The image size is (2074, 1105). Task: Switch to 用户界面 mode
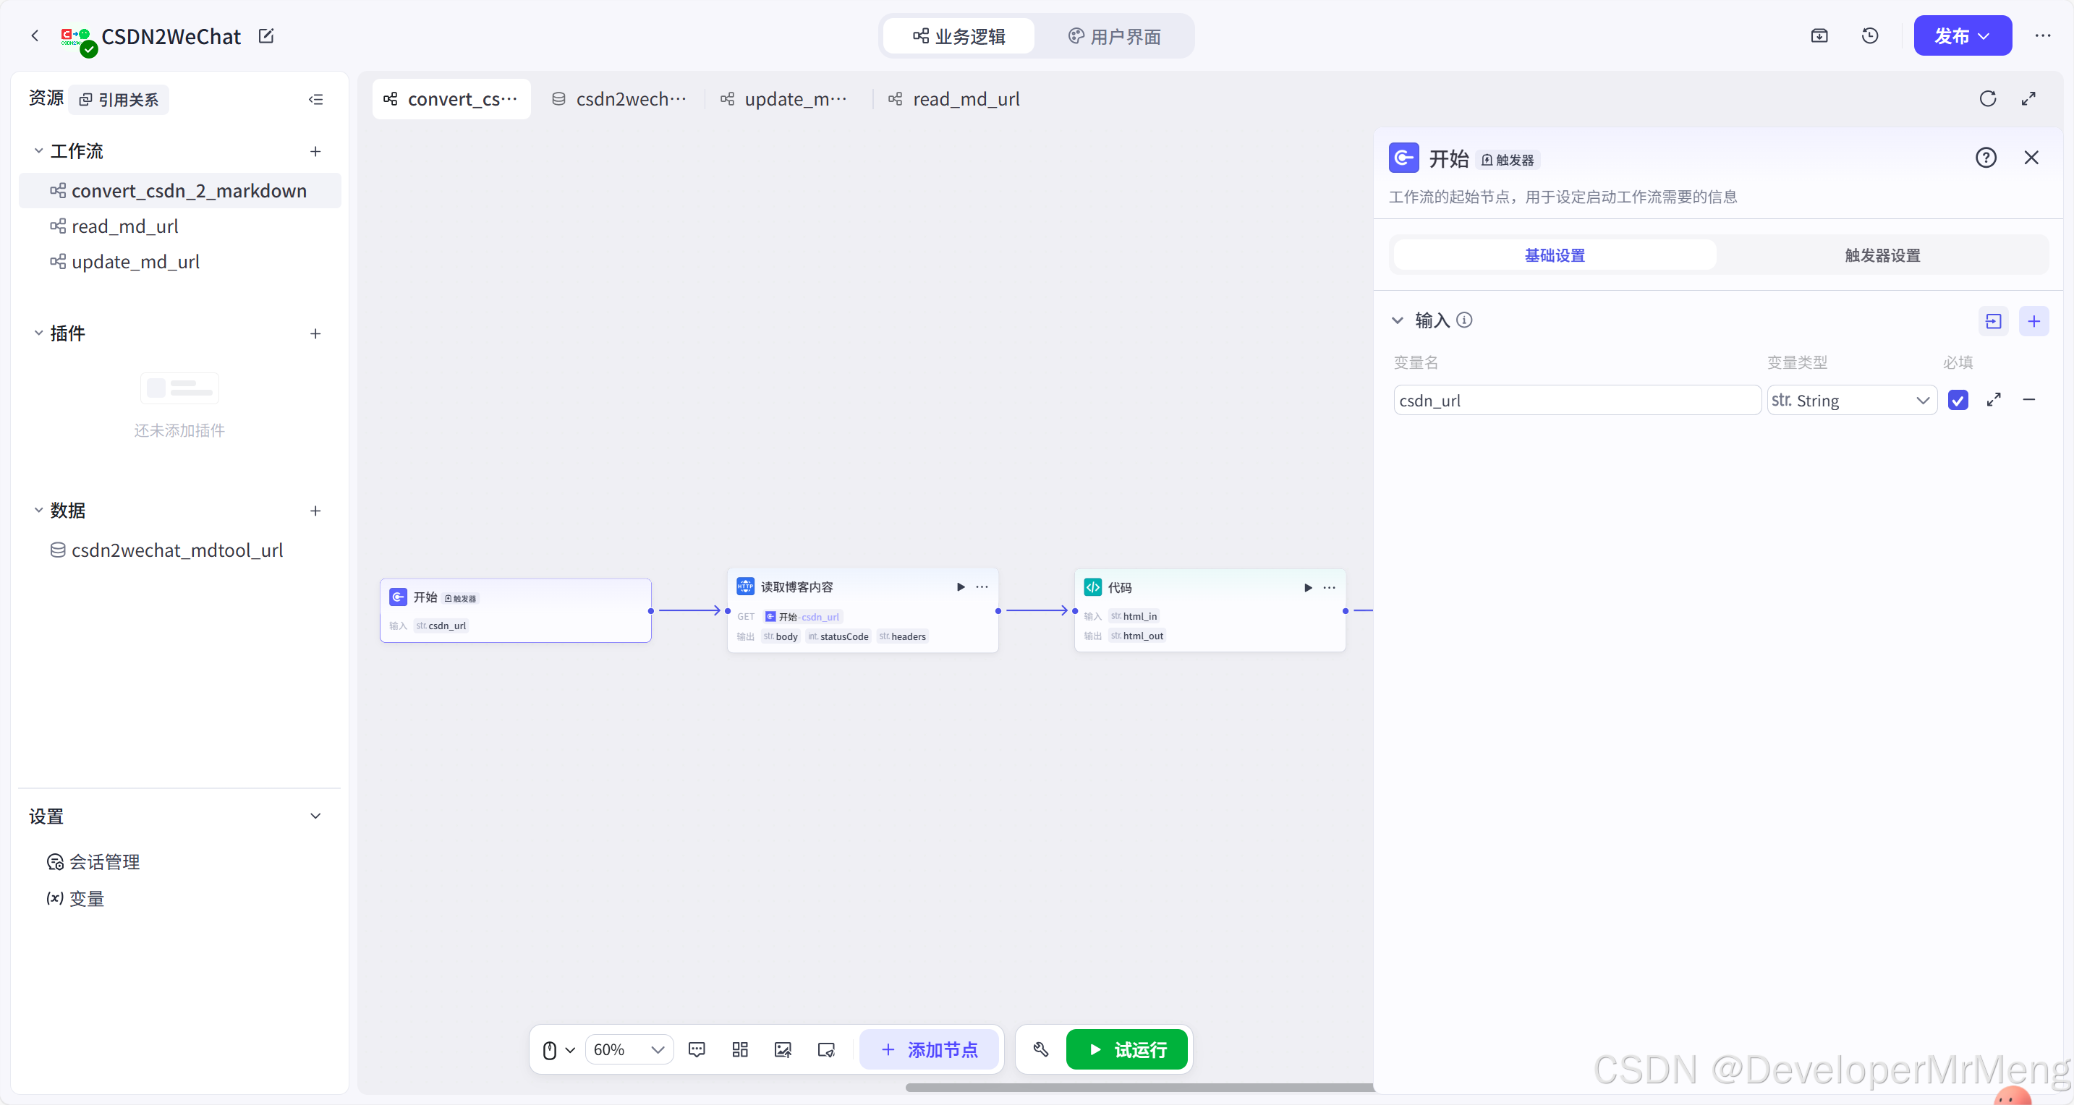click(1114, 36)
